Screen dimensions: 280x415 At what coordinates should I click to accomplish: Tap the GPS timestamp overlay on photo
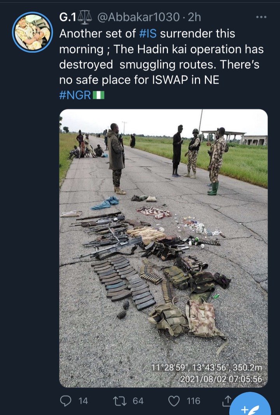coord(206,373)
